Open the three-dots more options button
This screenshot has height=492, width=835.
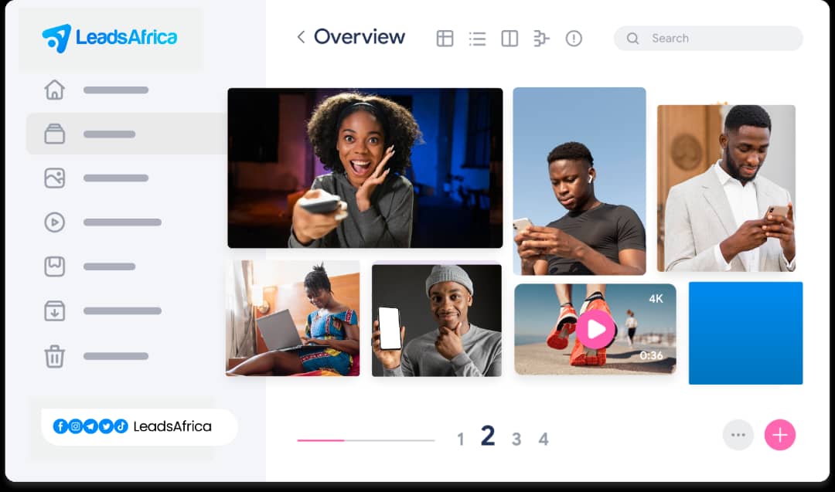click(x=738, y=435)
